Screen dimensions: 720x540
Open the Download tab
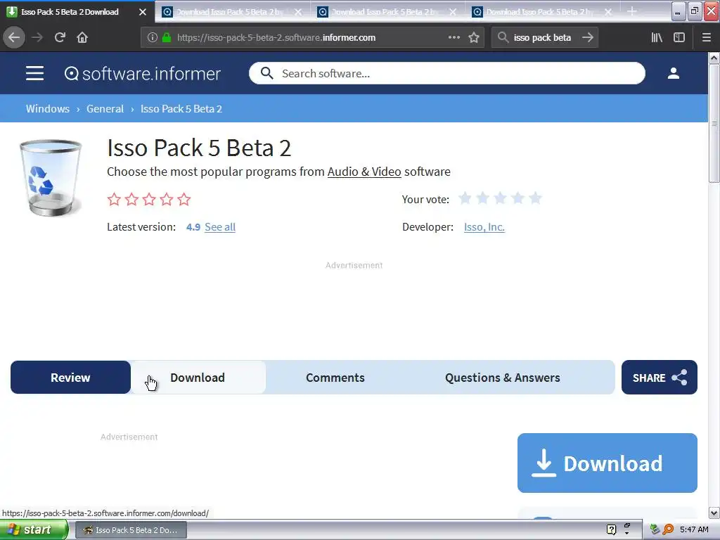point(198,378)
